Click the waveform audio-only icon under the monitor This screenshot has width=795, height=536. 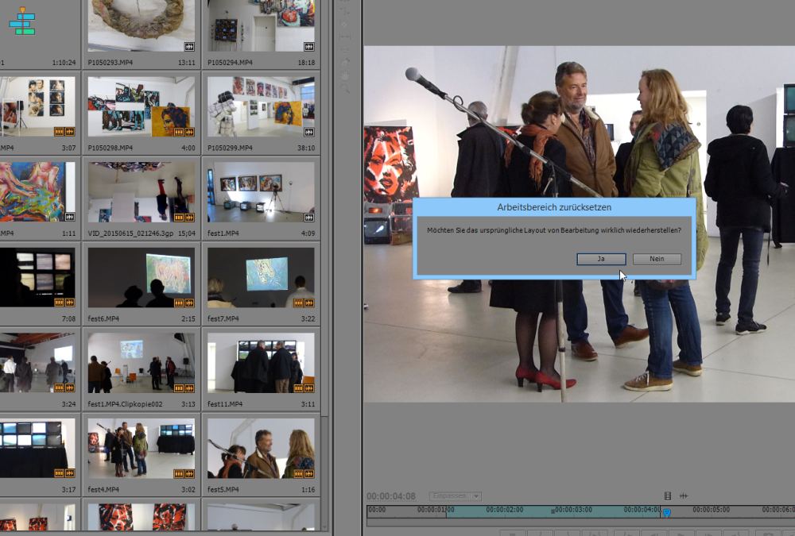pyautogui.click(x=684, y=496)
